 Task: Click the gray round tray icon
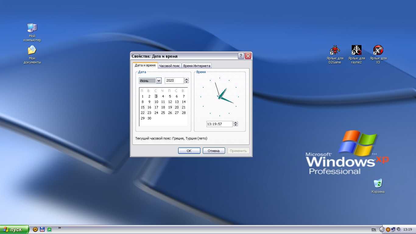click(398, 229)
